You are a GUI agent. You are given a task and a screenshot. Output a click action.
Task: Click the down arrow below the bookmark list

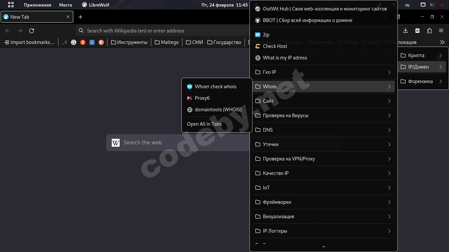coord(323,247)
